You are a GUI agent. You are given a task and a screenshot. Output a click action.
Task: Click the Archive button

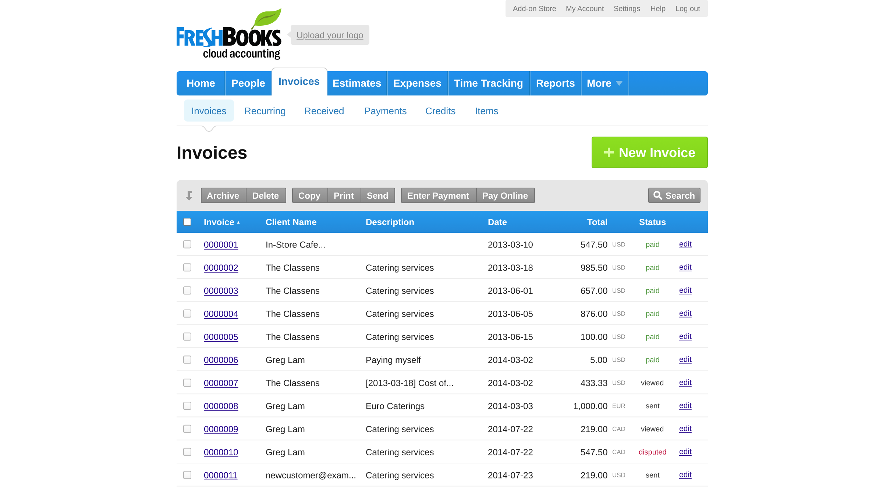[223, 196]
